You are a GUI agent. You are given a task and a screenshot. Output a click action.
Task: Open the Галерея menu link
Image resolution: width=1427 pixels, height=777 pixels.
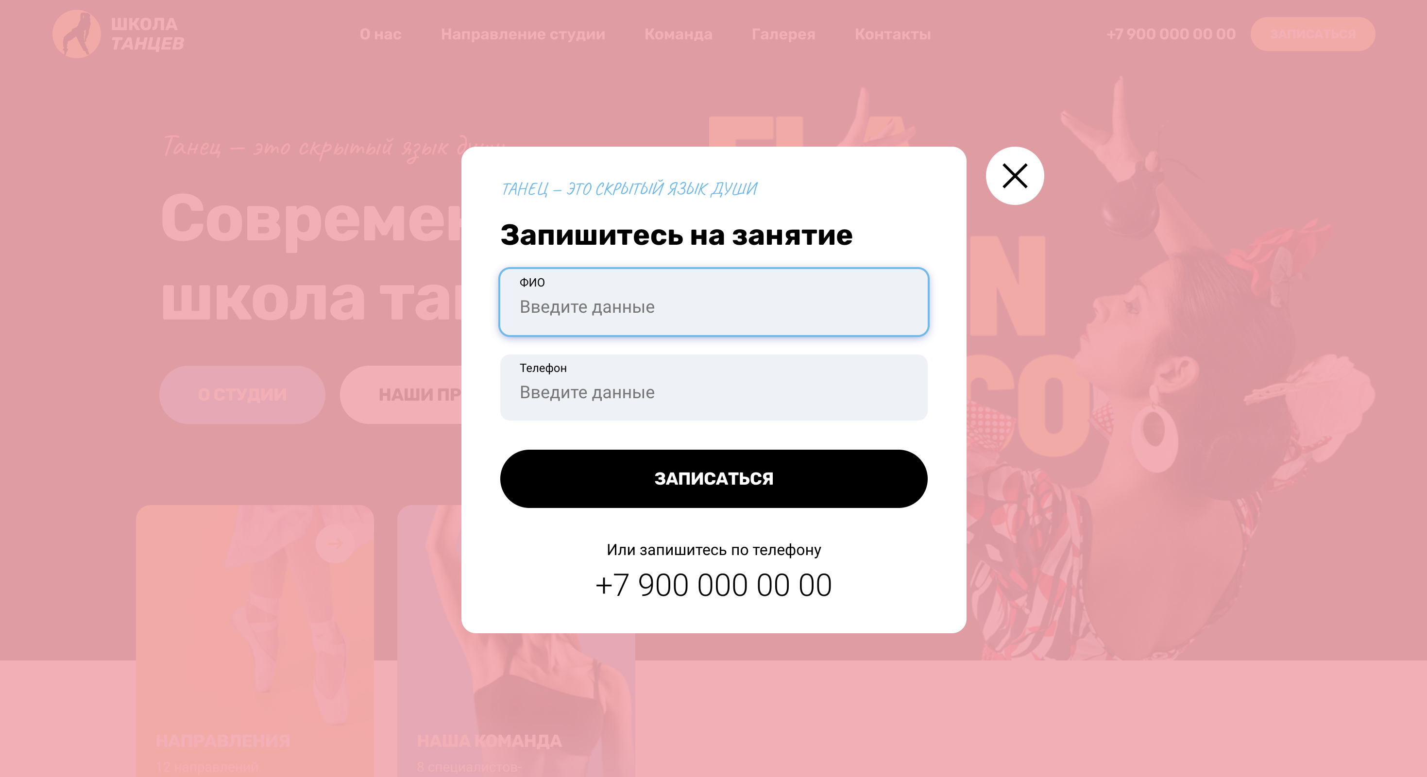pyautogui.click(x=783, y=34)
